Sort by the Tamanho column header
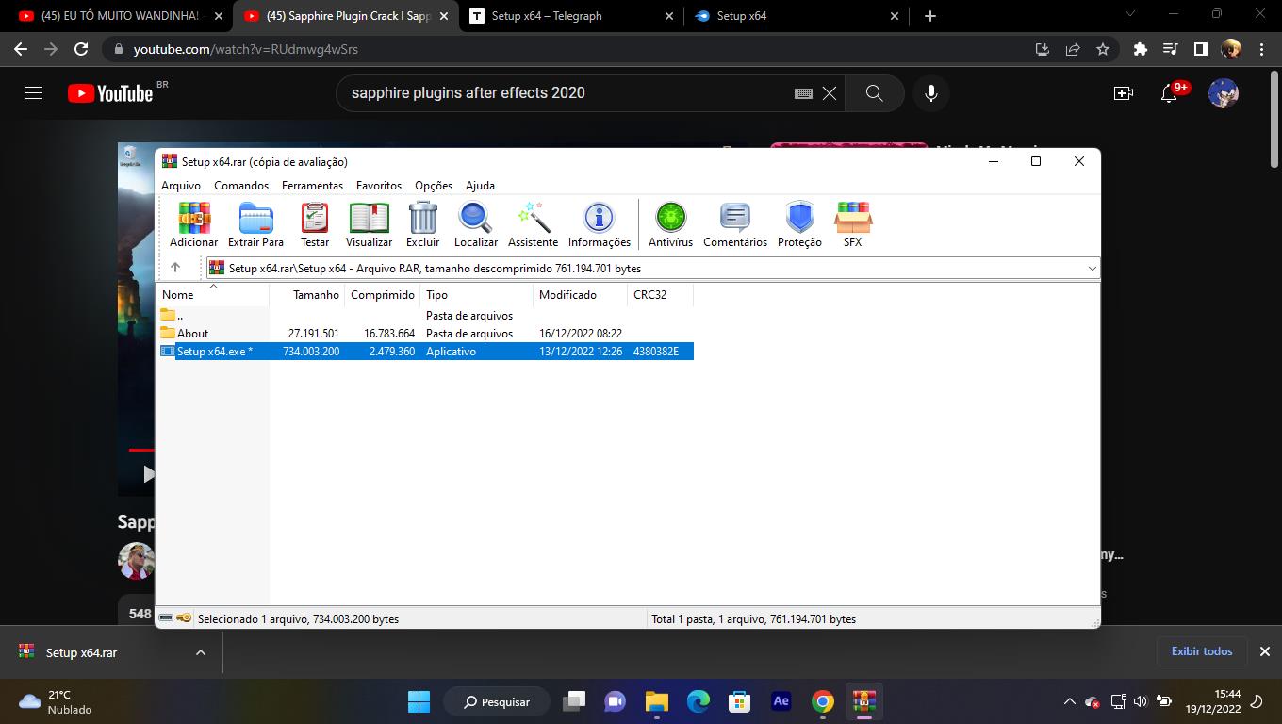 click(315, 295)
